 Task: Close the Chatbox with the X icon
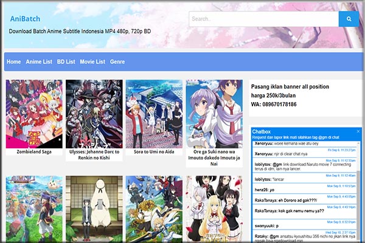[x=358, y=132]
